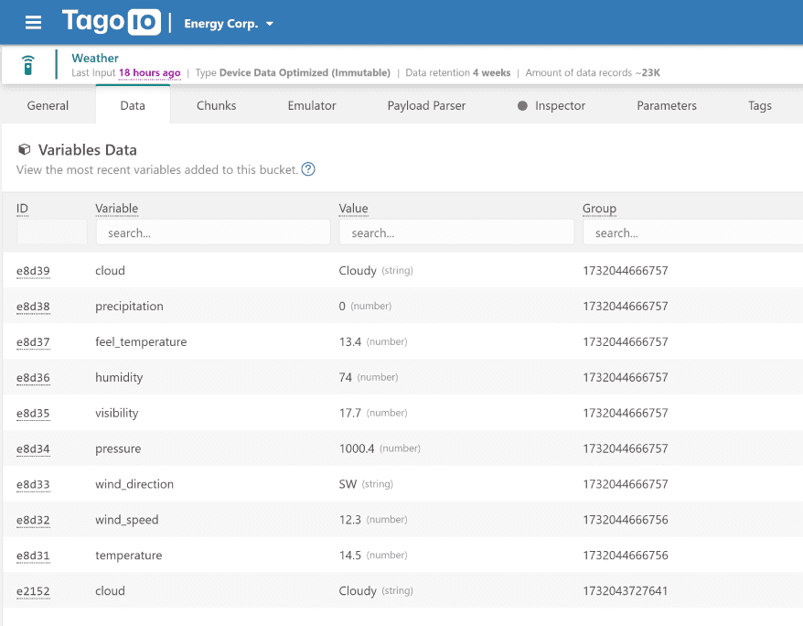
Task: Go to the Payload Parser tab
Action: coord(426,105)
